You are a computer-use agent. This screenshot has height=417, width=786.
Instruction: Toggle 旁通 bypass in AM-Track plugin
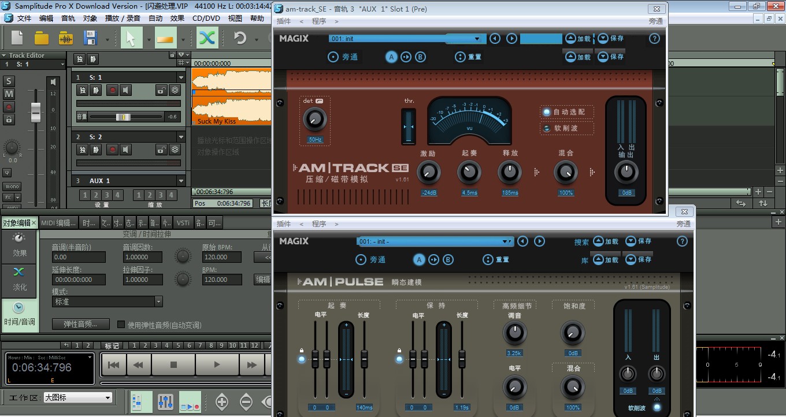(x=343, y=57)
